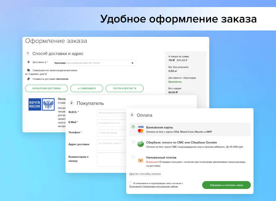Tick the site policy agreement checkbox
This screenshot has width=276, height=201.
(x=130, y=183)
